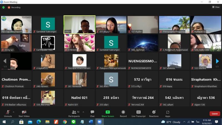Select Phenprapha Yingyong beach video tile
Viewport: 222px width, 125px height.
click(x=174, y=25)
